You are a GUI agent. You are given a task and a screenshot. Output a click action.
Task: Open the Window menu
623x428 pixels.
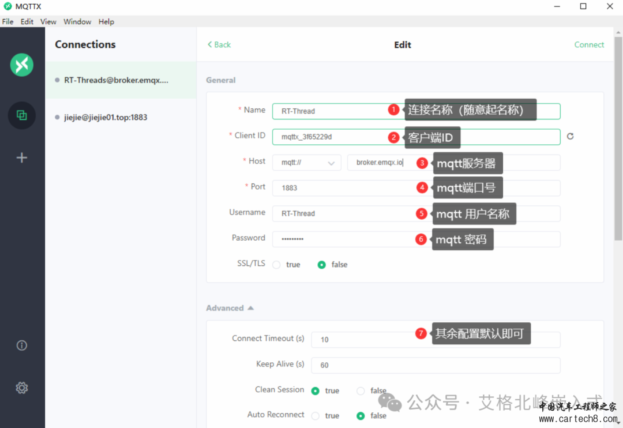(x=77, y=21)
